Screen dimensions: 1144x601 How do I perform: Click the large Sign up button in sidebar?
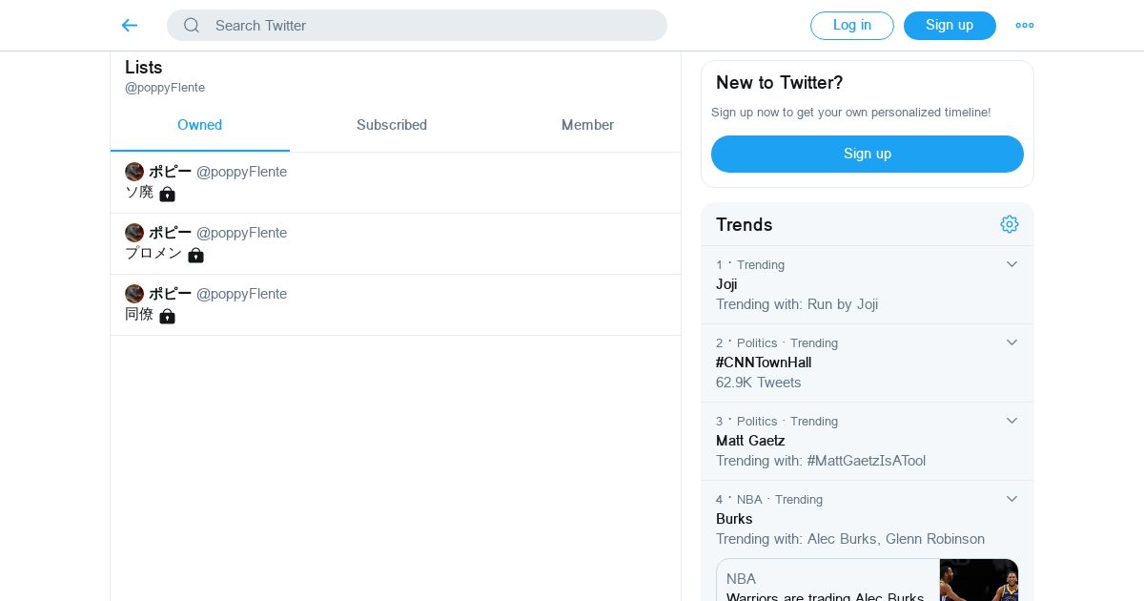click(x=867, y=154)
